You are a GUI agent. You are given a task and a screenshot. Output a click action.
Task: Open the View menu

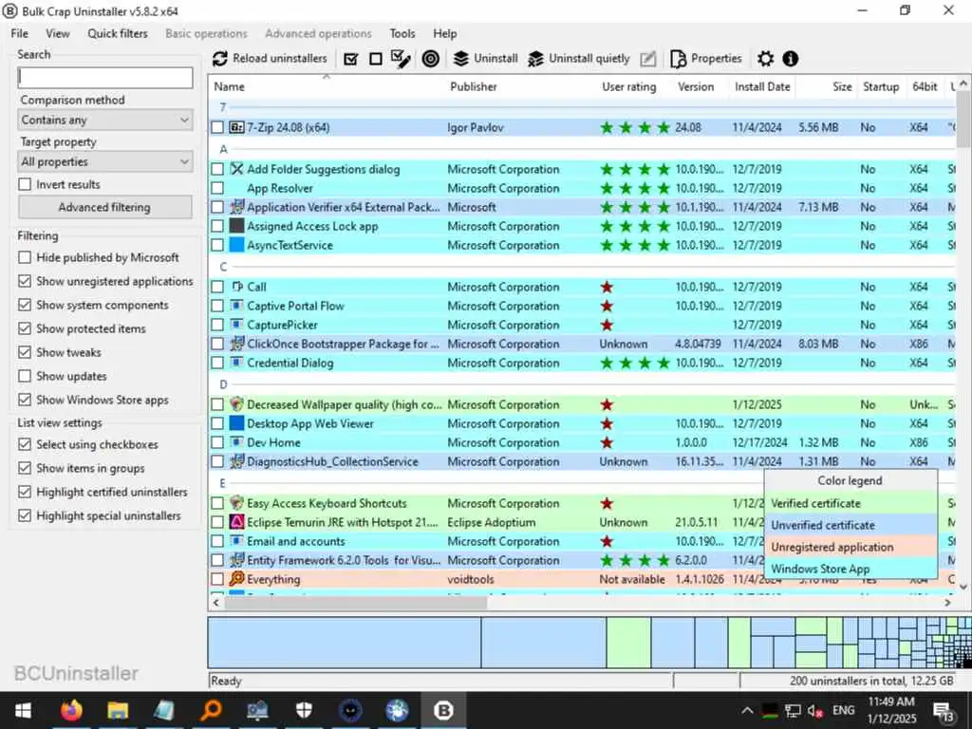pos(58,33)
